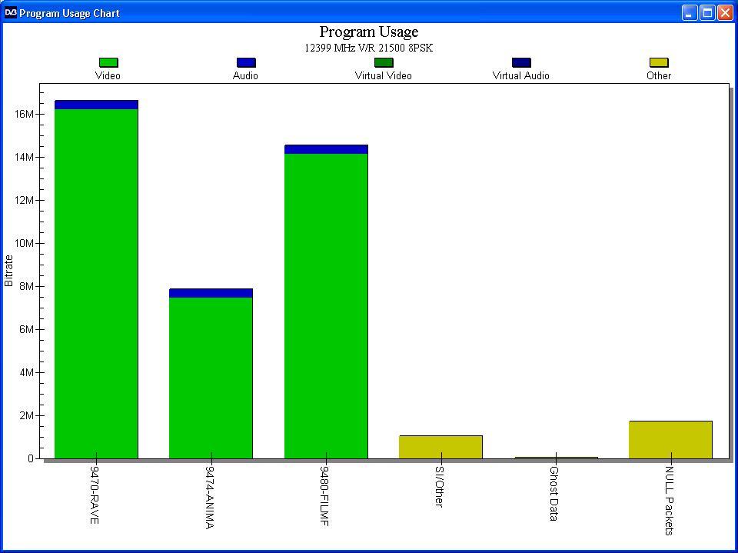Screen dimensions: 738x553
Task: Click the '6M' y-axis tick label
Action: (26, 329)
